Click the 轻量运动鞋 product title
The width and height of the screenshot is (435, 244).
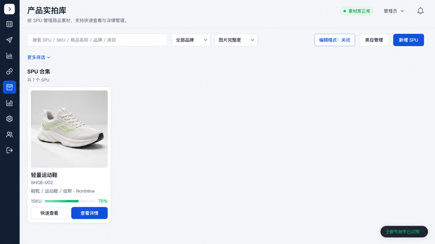(x=44, y=175)
